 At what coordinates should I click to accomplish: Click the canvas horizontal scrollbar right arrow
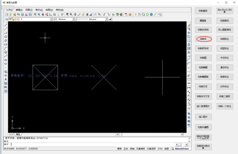click(182, 134)
